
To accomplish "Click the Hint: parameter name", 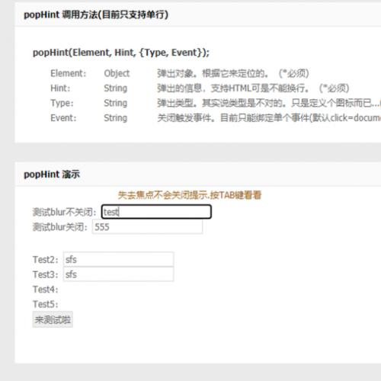I will pos(60,88).
